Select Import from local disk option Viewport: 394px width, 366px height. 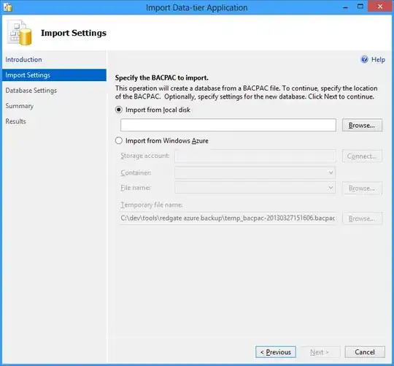pos(119,110)
